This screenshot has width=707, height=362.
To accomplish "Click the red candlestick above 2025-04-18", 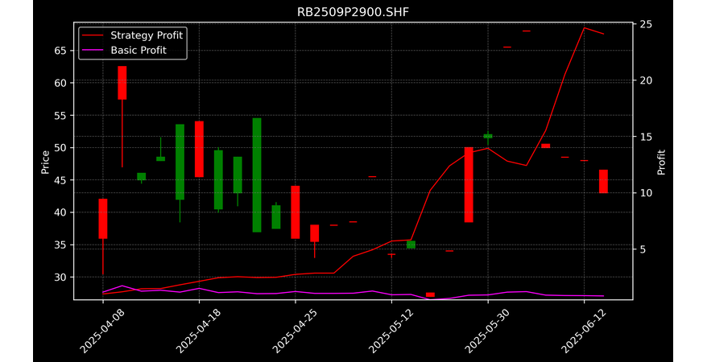I will (x=199, y=149).
